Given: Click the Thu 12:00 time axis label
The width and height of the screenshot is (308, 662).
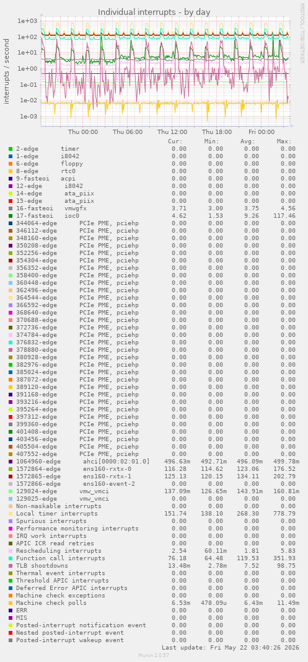Looking at the screenshot, I should coord(172,132).
